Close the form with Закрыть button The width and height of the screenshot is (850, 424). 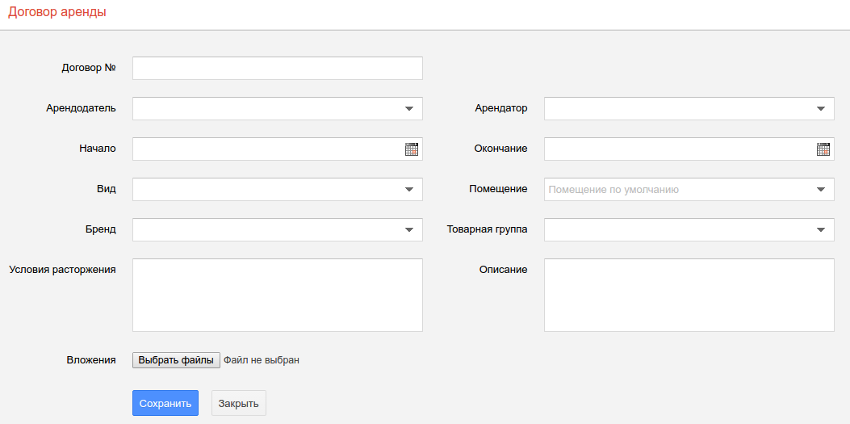(x=238, y=404)
